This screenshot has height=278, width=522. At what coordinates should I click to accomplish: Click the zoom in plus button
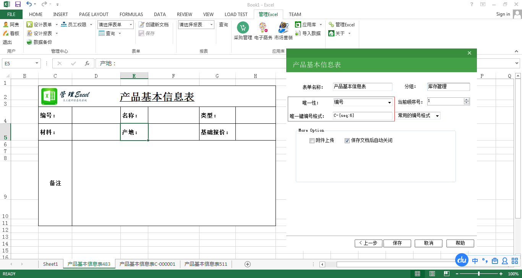[x=501, y=274]
